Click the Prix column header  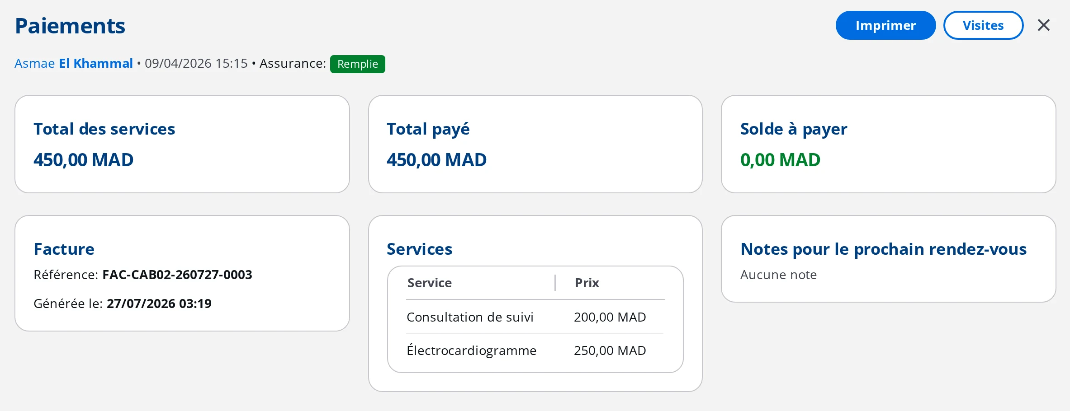[x=587, y=283]
